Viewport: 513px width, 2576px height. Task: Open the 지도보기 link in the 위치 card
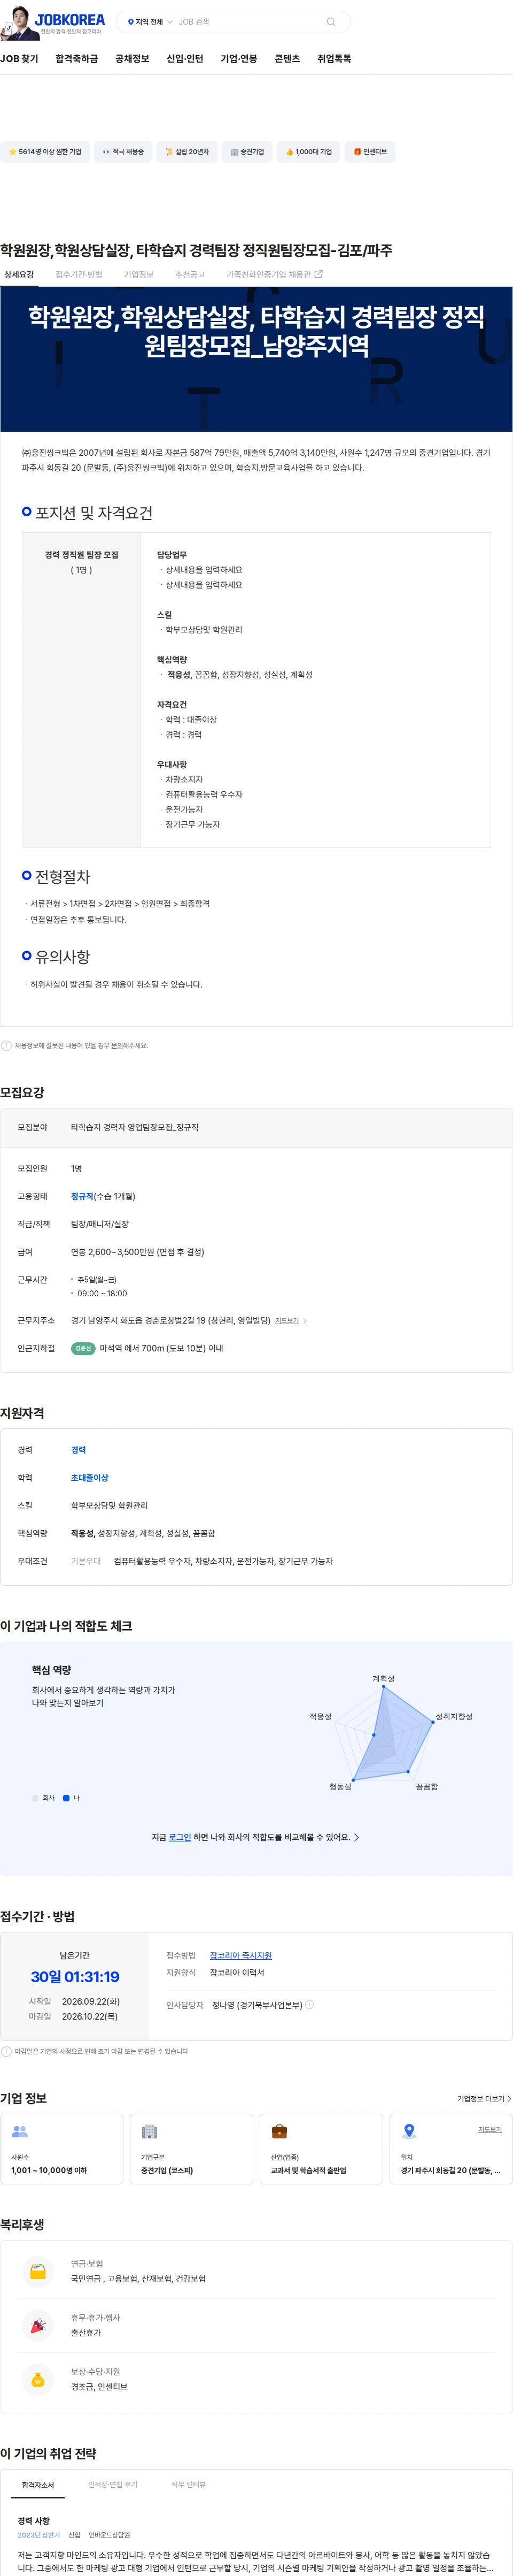(x=490, y=2130)
